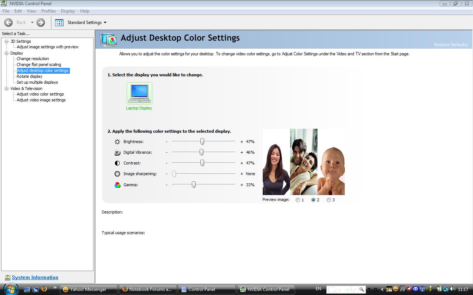The height and width of the screenshot is (295, 473).
Task: Switch to Yahoo! Messenger taskbar button
Action: (x=88, y=289)
